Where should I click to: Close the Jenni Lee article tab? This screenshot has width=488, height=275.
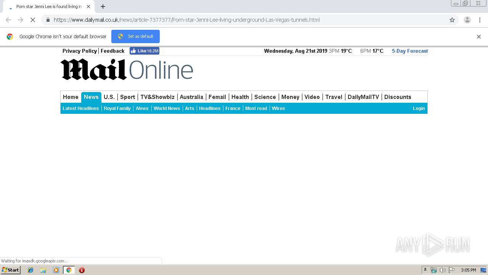88,6
